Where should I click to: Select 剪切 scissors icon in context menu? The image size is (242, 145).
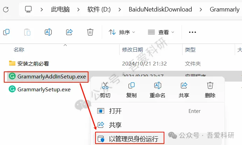[x=105, y=85]
